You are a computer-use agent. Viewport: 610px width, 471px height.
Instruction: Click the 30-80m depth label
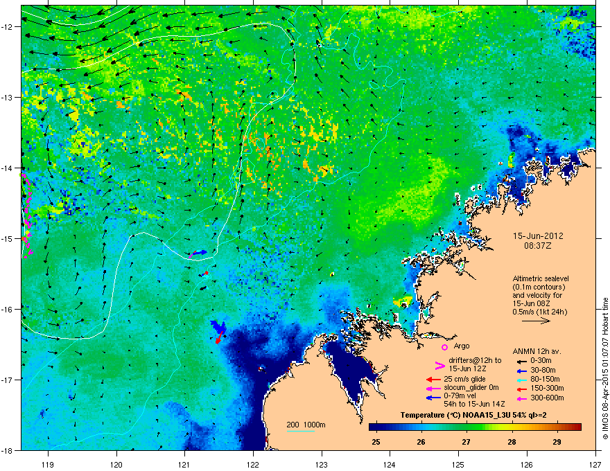543,371
